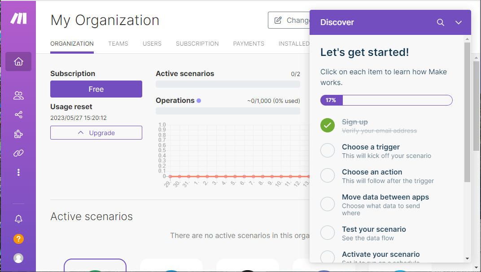Viewport: 481px width, 272px height.
Task: Click the ~0/1,000 (0% used) text
Action: point(273,101)
